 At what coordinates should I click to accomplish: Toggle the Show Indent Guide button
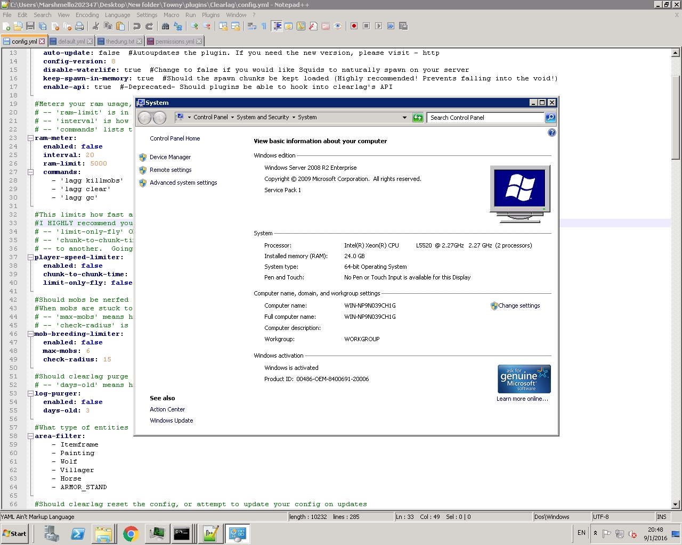click(x=277, y=26)
